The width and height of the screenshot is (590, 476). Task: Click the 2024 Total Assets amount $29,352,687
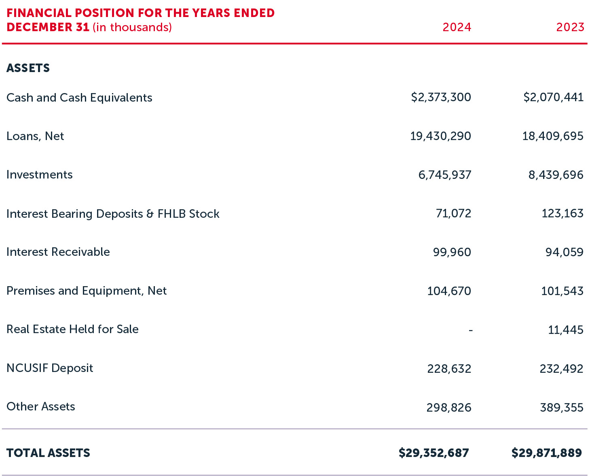pos(434,453)
